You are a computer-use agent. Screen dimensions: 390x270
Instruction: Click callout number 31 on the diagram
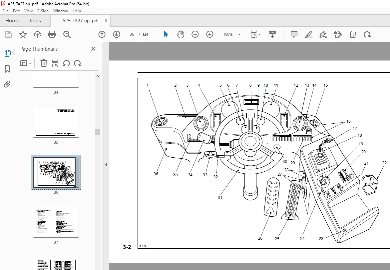220,198
